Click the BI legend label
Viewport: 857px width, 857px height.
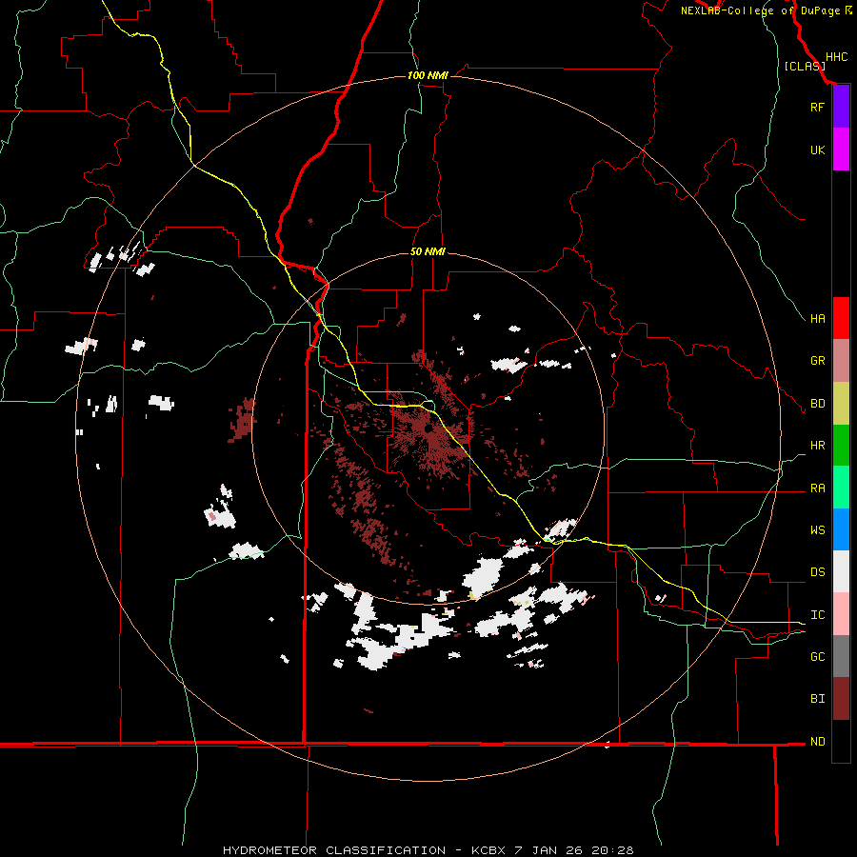[x=817, y=699]
